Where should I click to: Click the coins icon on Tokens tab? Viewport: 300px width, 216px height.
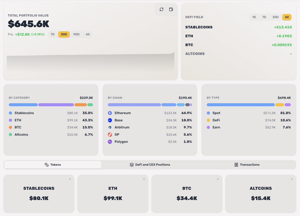click(47, 165)
